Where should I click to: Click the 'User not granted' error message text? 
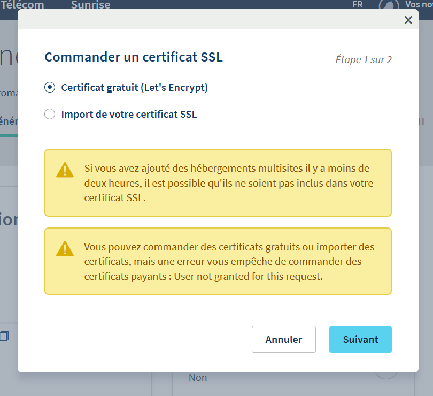(229, 262)
